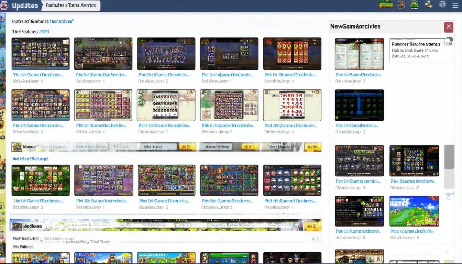Click the yellow button on the Audience banner
This screenshot has width=462, height=264.
[x=312, y=226]
